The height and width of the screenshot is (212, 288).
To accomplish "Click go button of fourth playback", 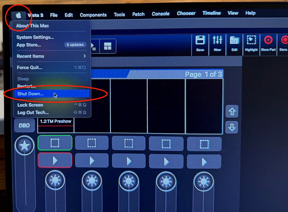I will pyautogui.click(x=166, y=161).
